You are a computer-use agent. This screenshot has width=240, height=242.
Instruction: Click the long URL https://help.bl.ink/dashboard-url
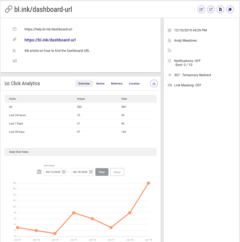pos(48,29)
